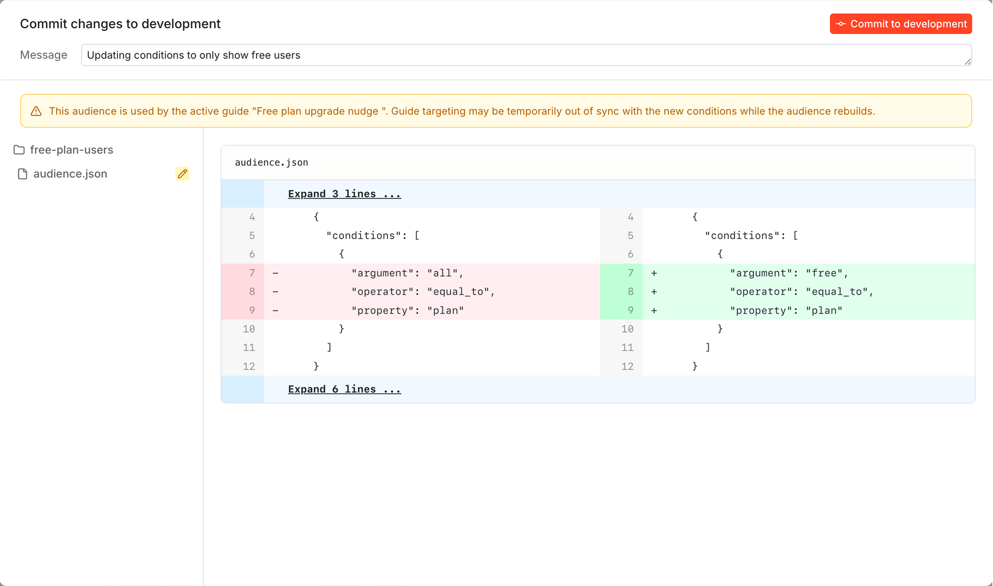Click added line "argument": "free"
Screen dimensions: 993x586
[x=787, y=273]
